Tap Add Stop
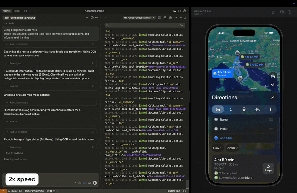The height and width of the screenshot is (193, 297). pyautogui.click(x=226, y=138)
